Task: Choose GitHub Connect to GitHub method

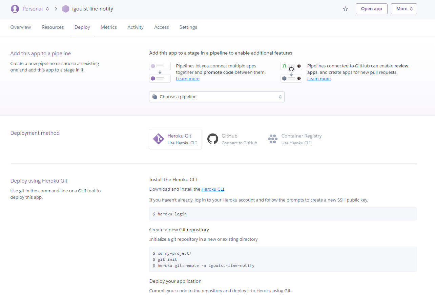Action: click(x=232, y=139)
